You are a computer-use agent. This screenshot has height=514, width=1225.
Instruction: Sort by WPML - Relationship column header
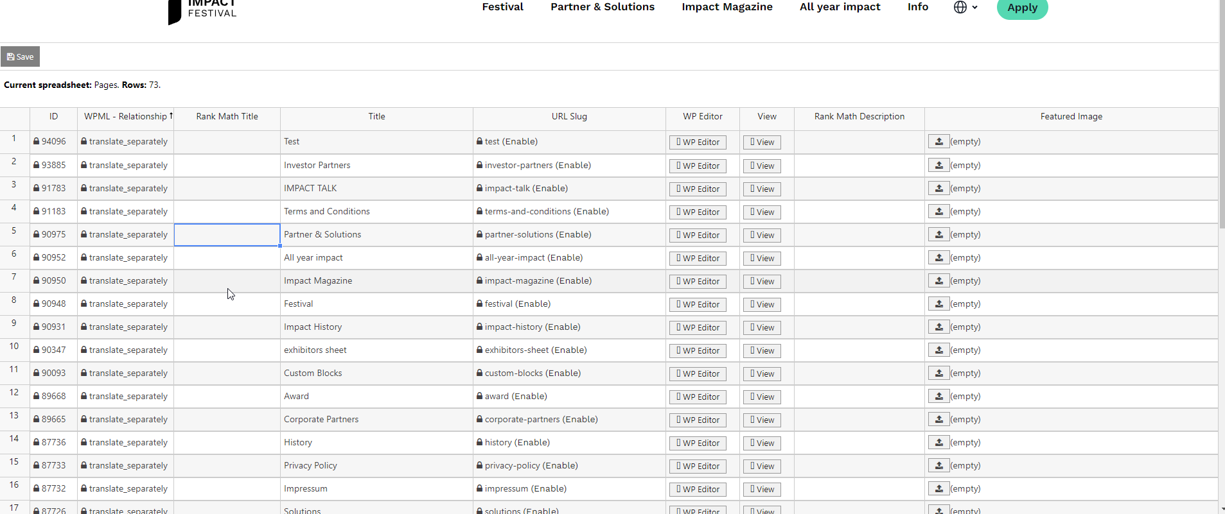126,116
